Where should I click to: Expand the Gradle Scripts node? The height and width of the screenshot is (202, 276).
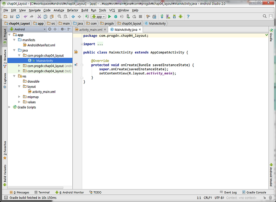(10, 107)
